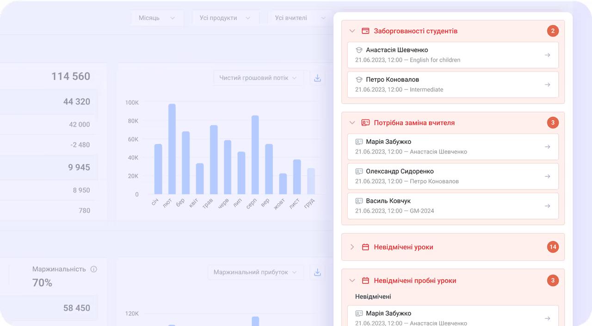Screen dimensions: 592x326
Task: Click the Невідмічені пробні уроки heading
Action: click(415, 280)
